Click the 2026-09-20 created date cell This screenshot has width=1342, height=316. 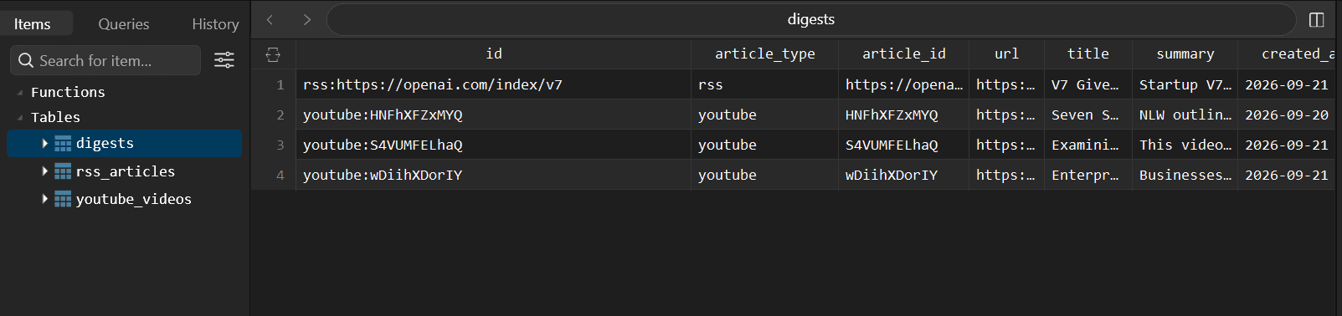pyautogui.click(x=1288, y=115)
